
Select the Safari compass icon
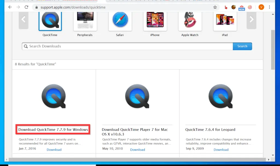point(120,20)
